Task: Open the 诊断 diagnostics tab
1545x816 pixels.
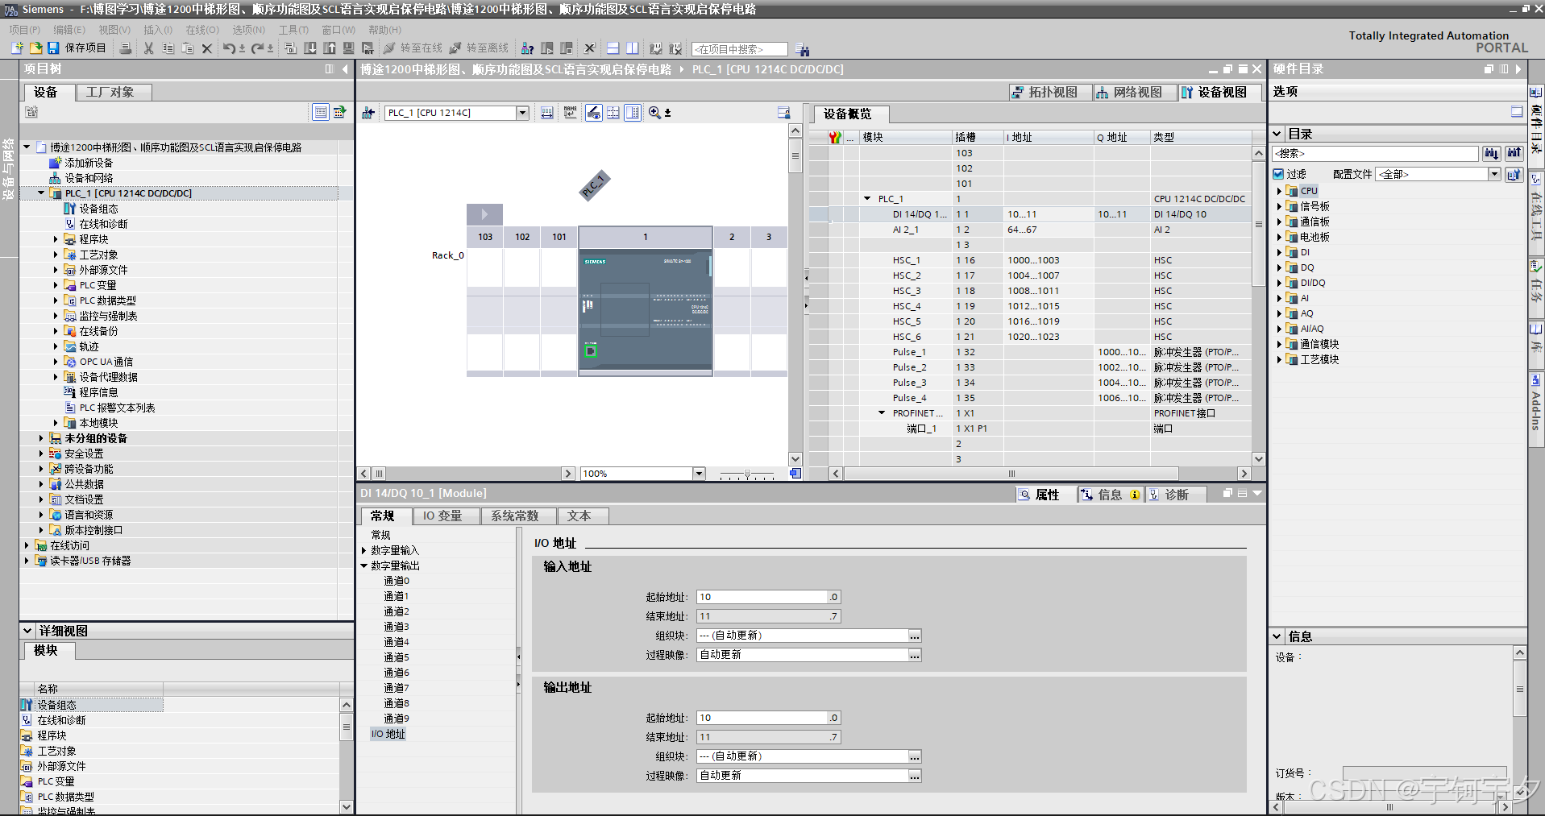Action: 1176,495
